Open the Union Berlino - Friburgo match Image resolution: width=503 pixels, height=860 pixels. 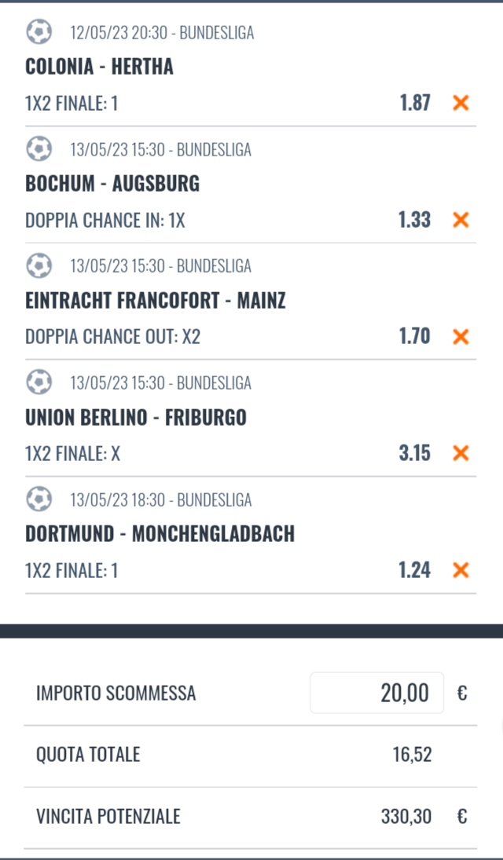[x=136, y=417]
